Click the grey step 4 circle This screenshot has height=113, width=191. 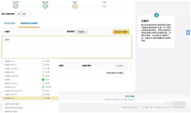(x=104, y=6)
